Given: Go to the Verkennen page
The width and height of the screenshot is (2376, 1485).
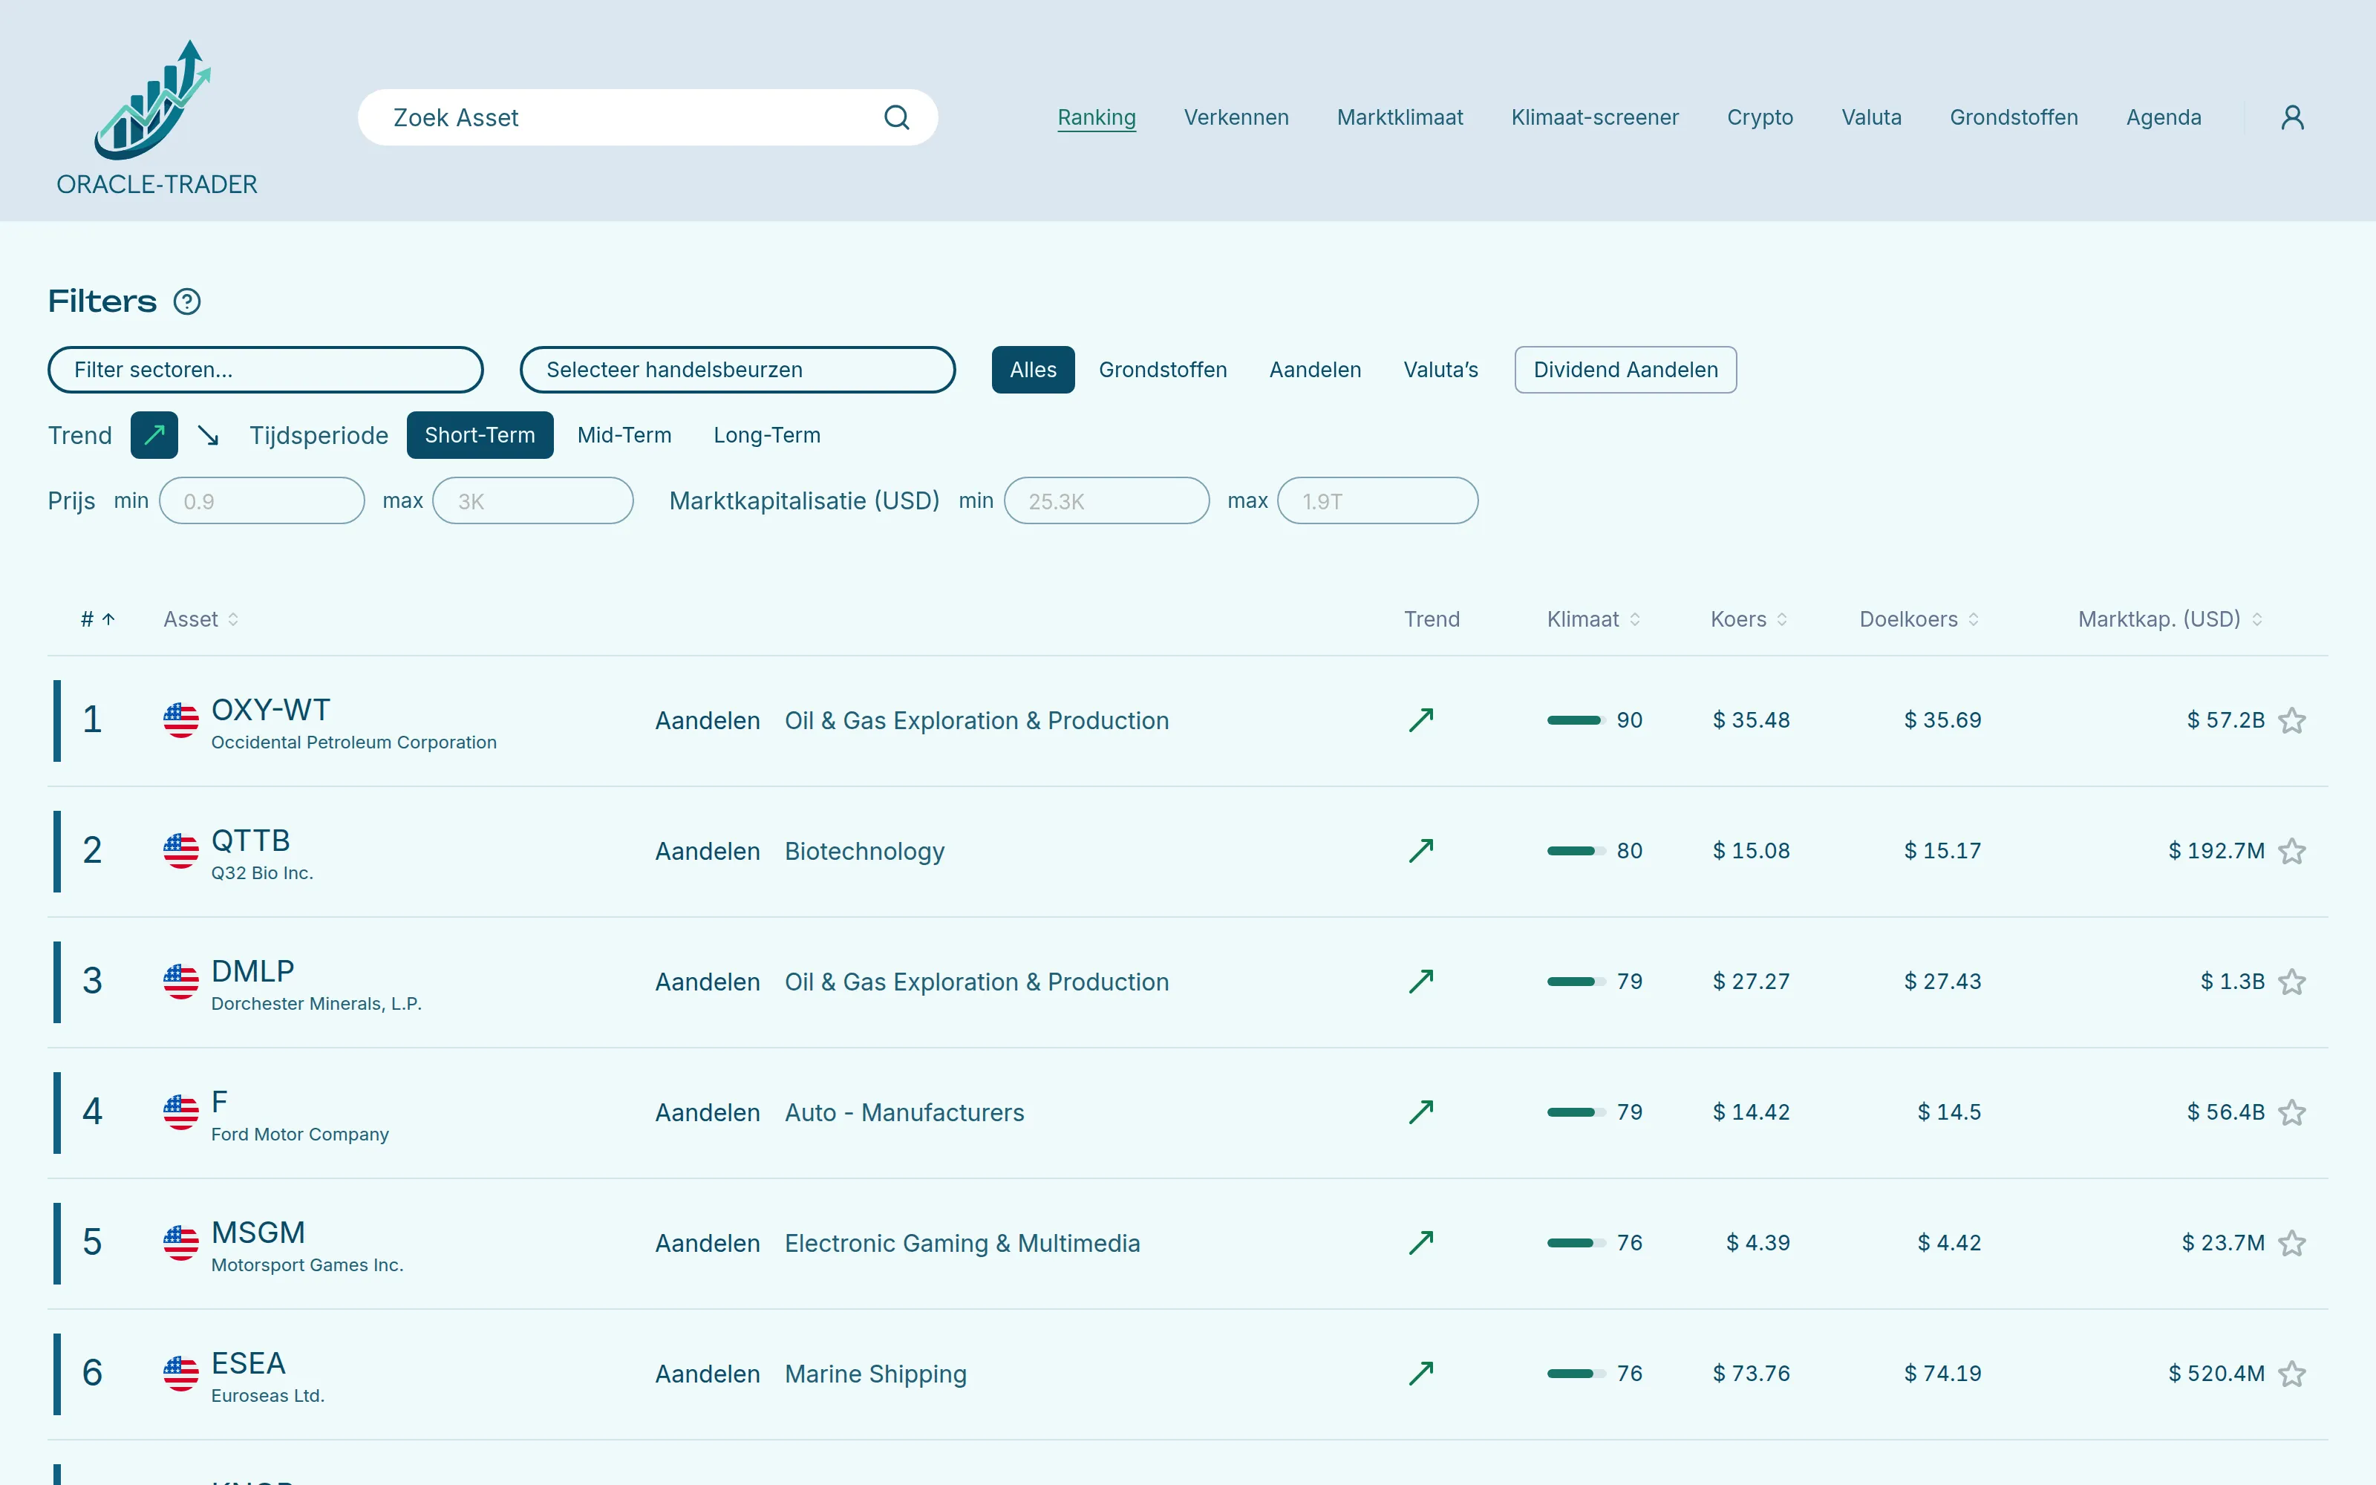Looking at the screenshot, I should point(1236,118).
